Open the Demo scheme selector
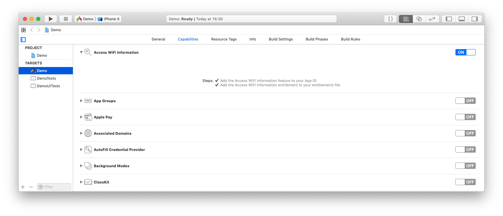The image size is (503, 216). [85, 19]
